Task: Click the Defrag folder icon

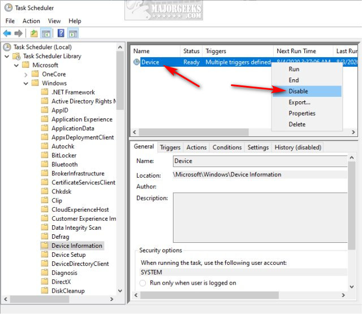Action: (x=45, y=236)
